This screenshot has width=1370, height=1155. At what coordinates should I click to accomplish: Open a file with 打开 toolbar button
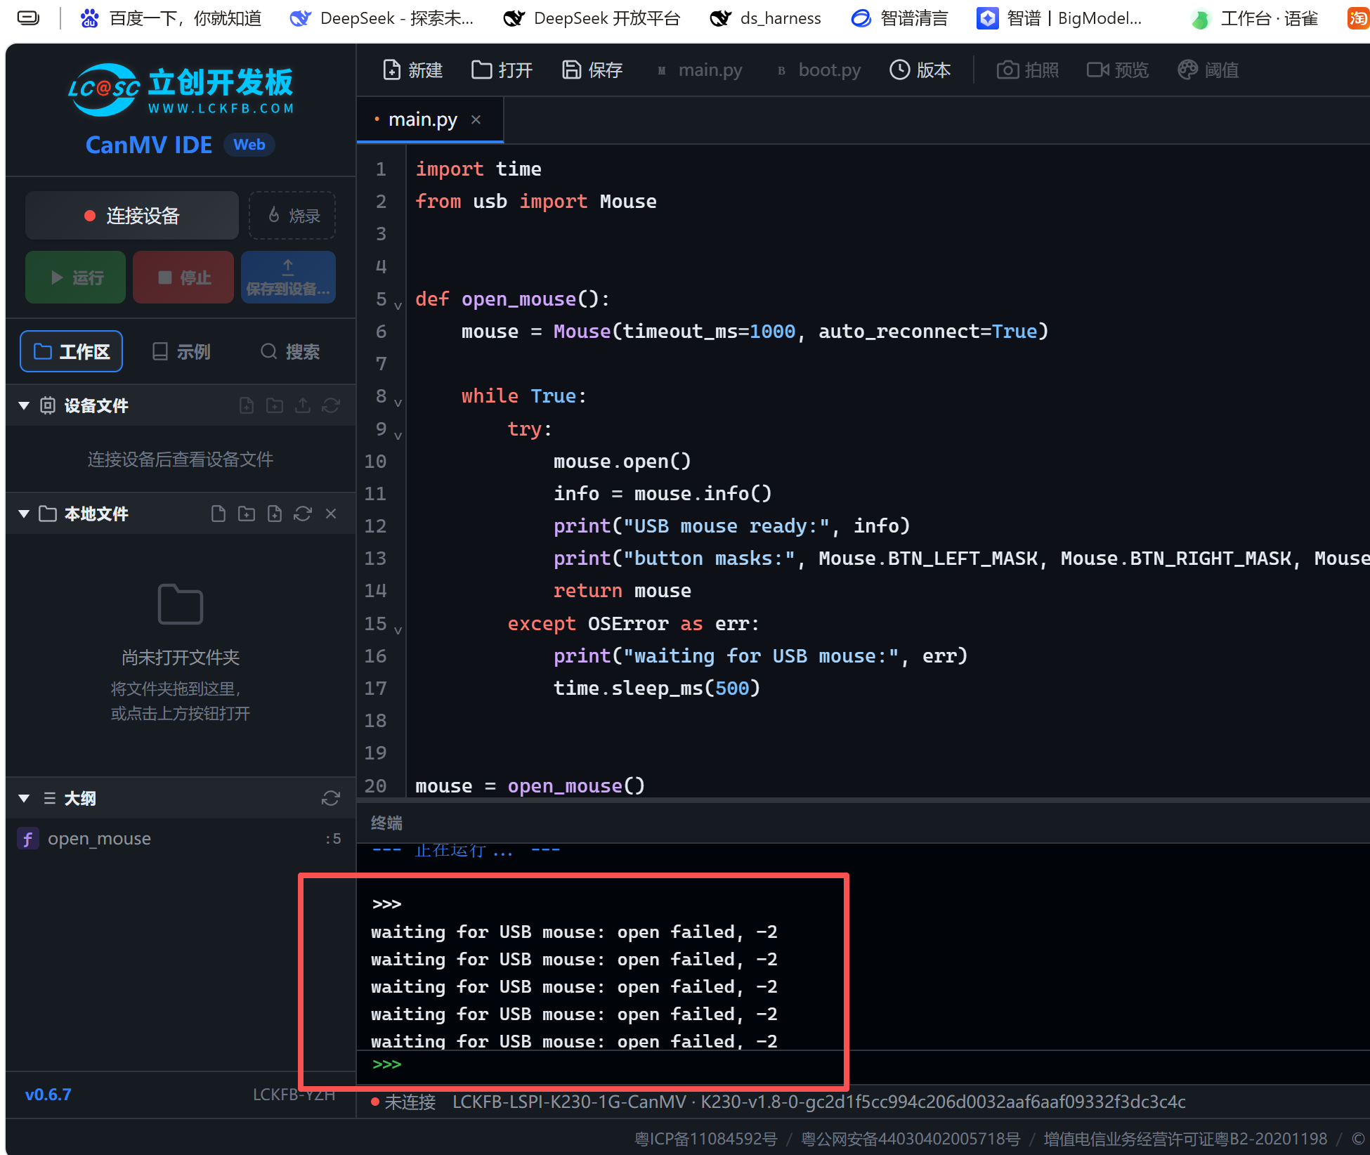pos(501,70)
